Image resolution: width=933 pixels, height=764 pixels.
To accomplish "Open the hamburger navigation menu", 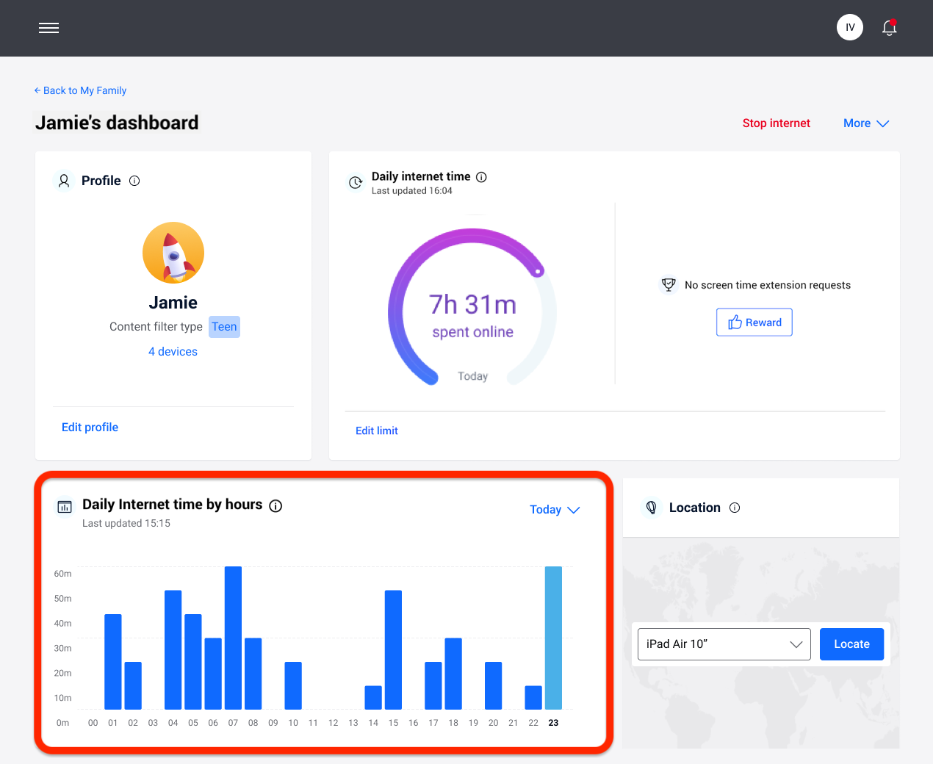I will pos(48,27).
